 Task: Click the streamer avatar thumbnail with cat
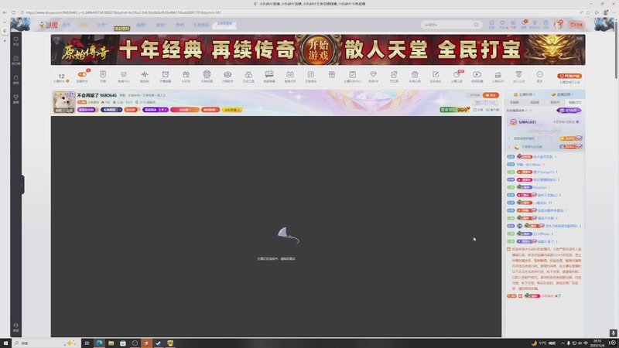(63, 103)
